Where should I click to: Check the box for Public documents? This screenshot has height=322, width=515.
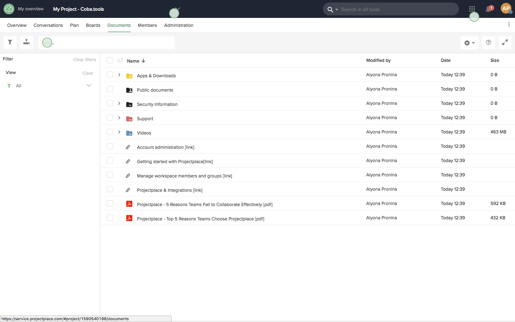[x=110, y=89]
